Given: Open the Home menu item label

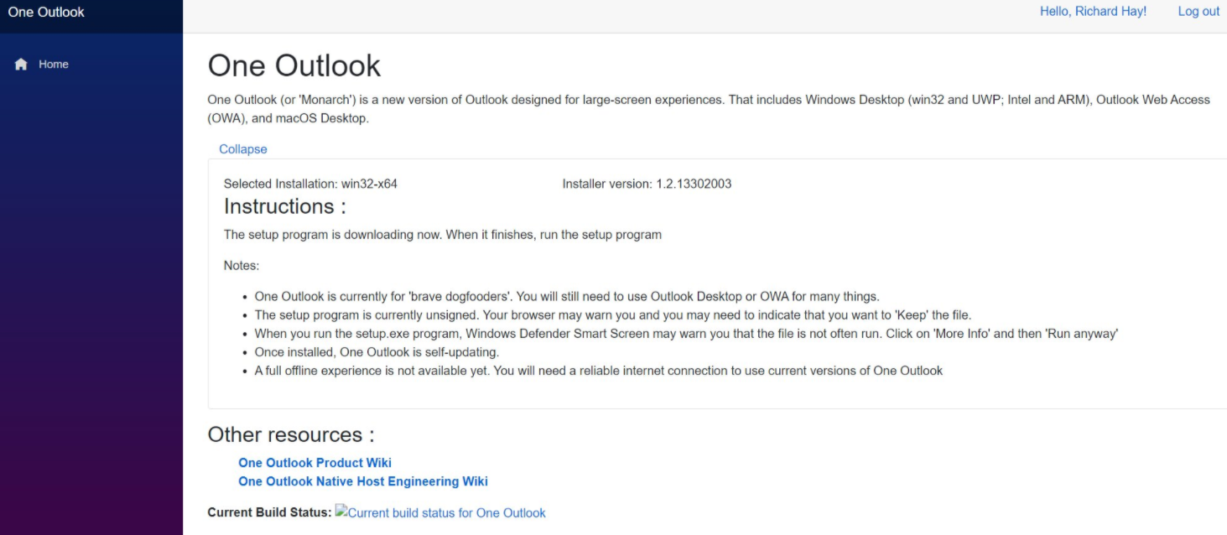Looking at the screenshot, I should (x=54, y=65).
